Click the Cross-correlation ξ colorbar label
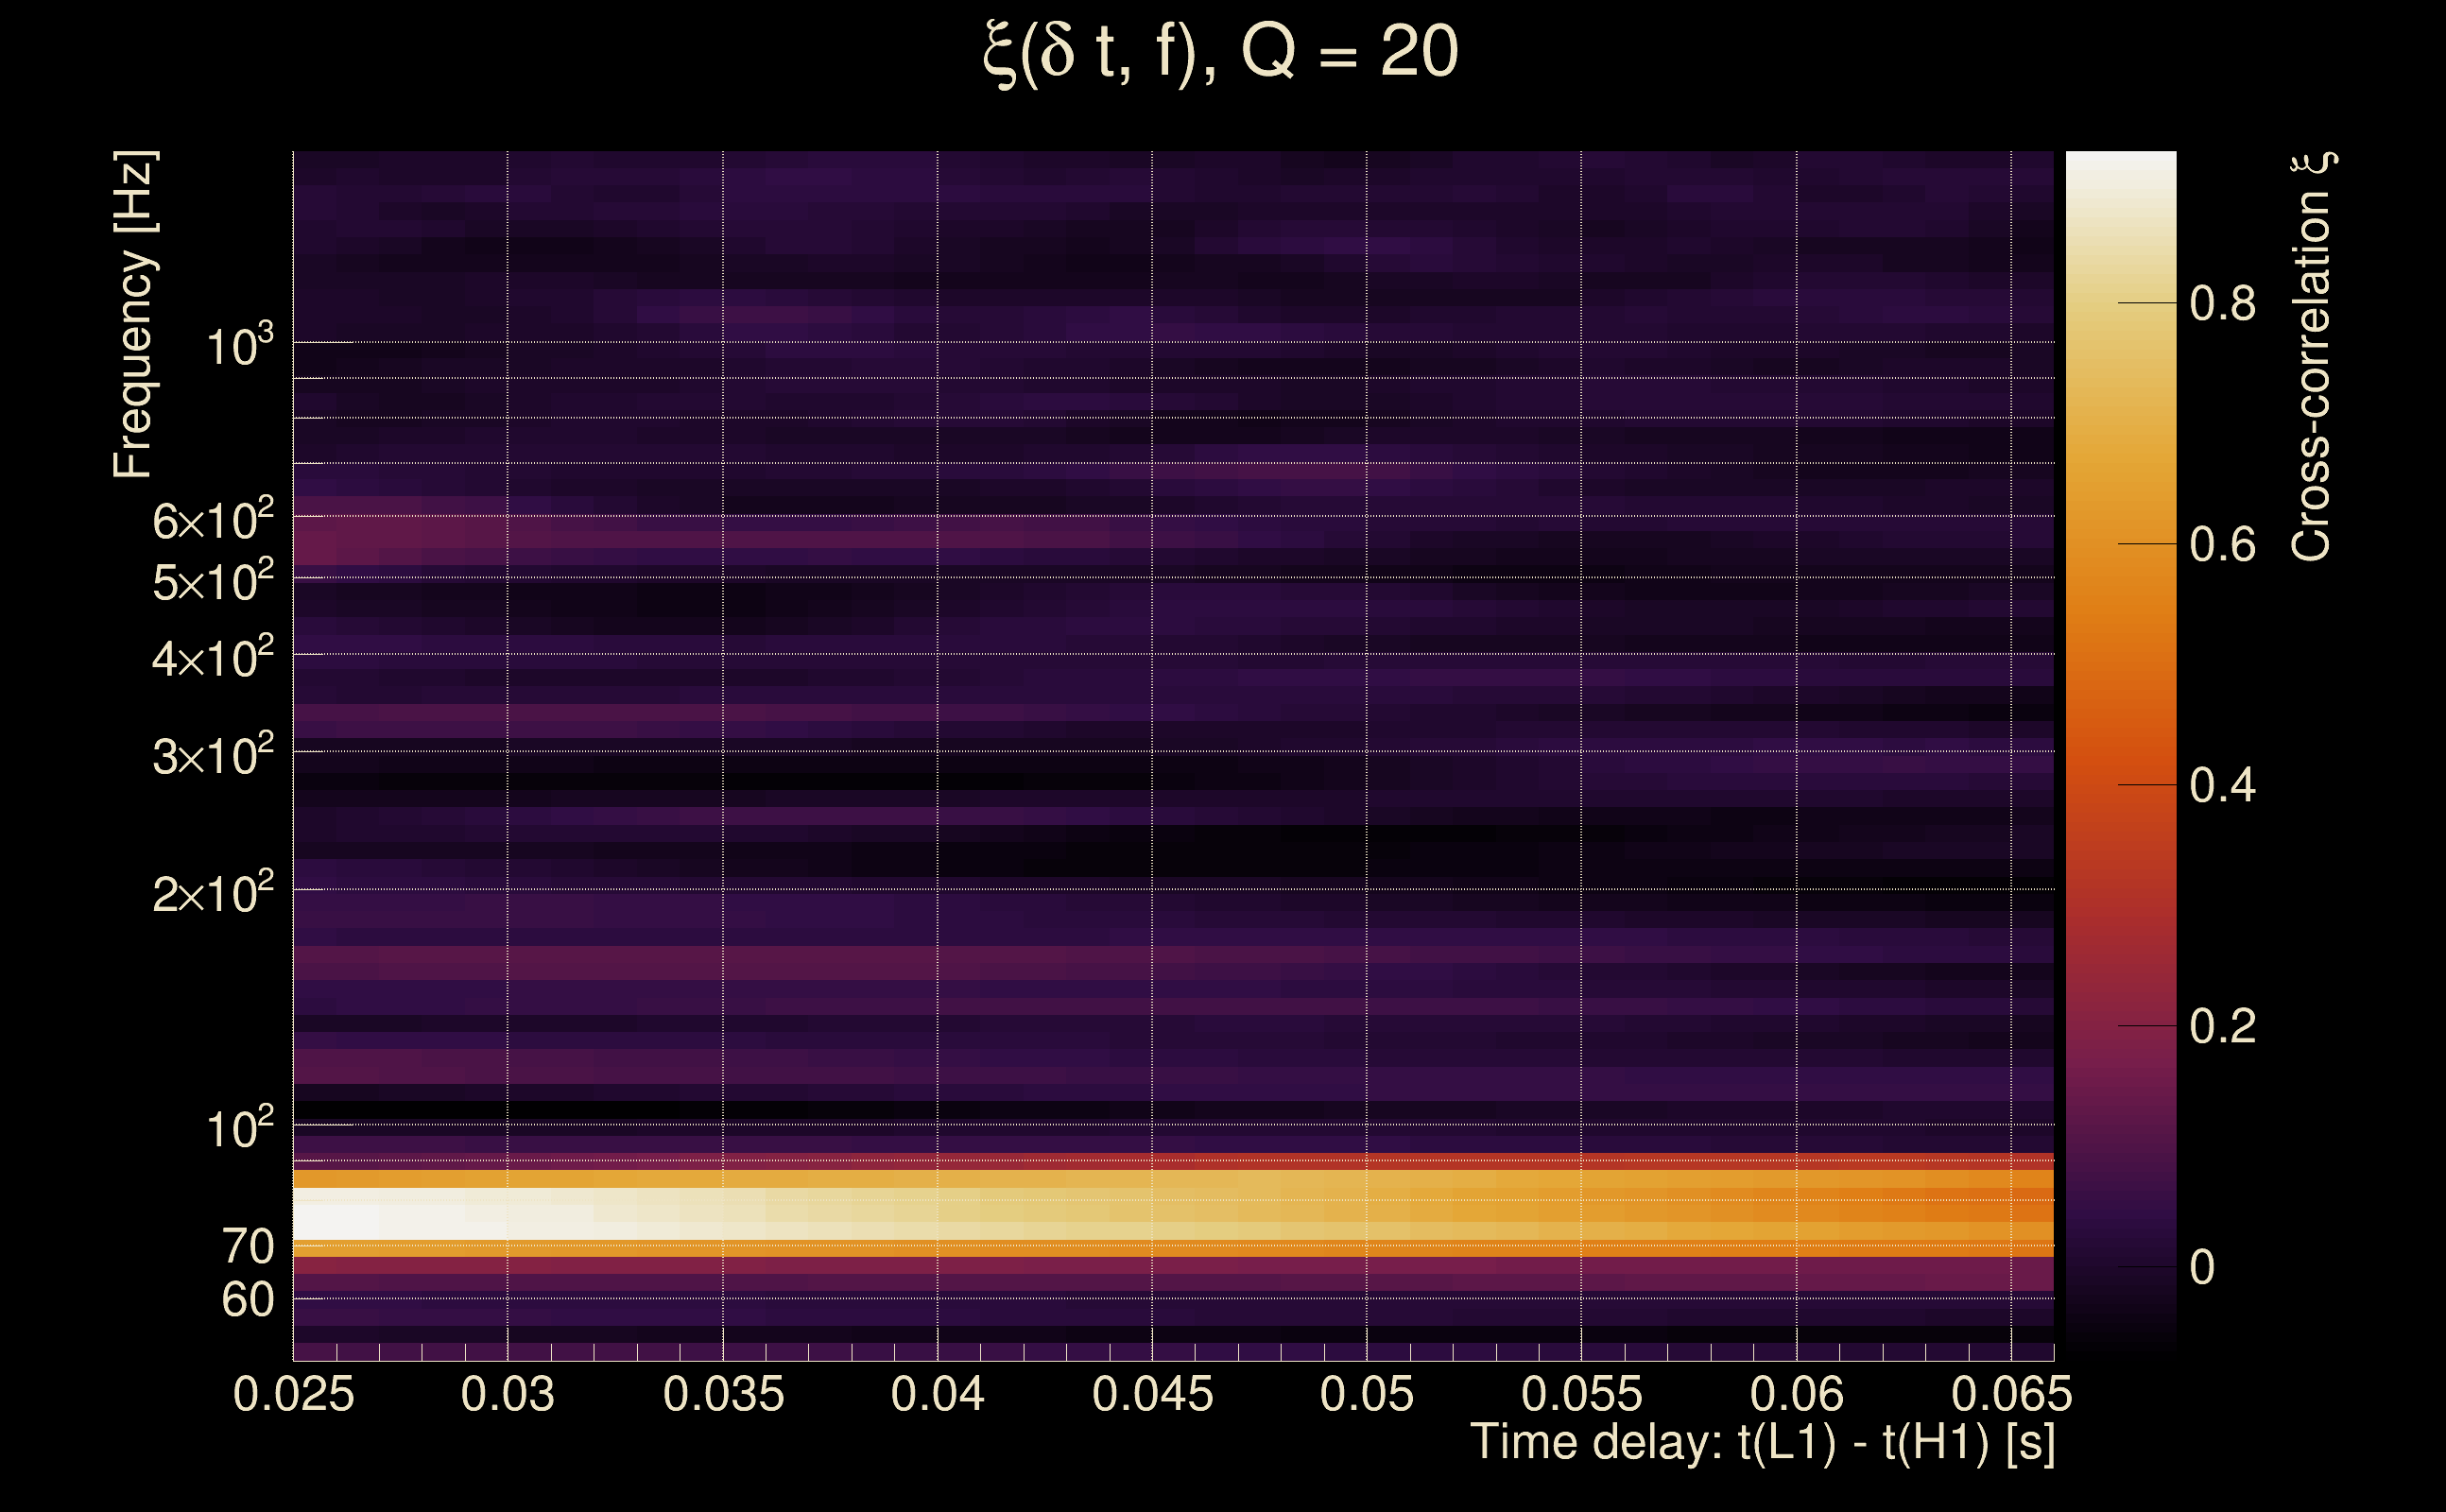This screenshot has width=2446, height=1512. [2311, 357]
